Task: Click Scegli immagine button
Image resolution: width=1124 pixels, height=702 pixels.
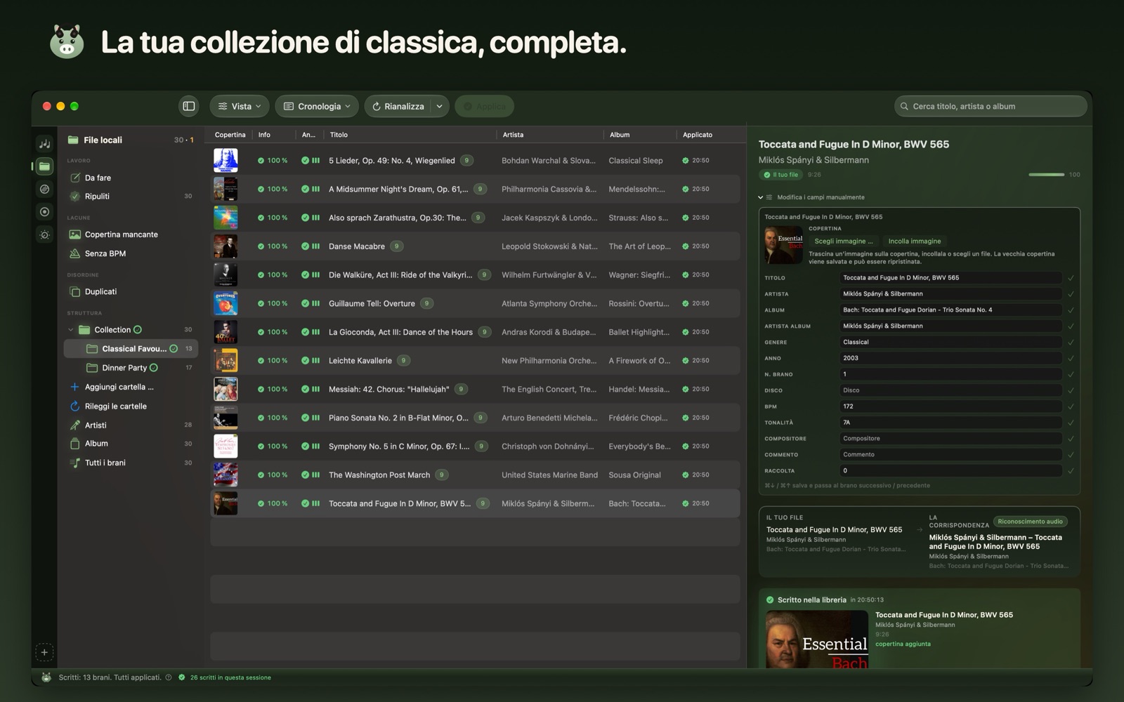Action: point(844,241)
